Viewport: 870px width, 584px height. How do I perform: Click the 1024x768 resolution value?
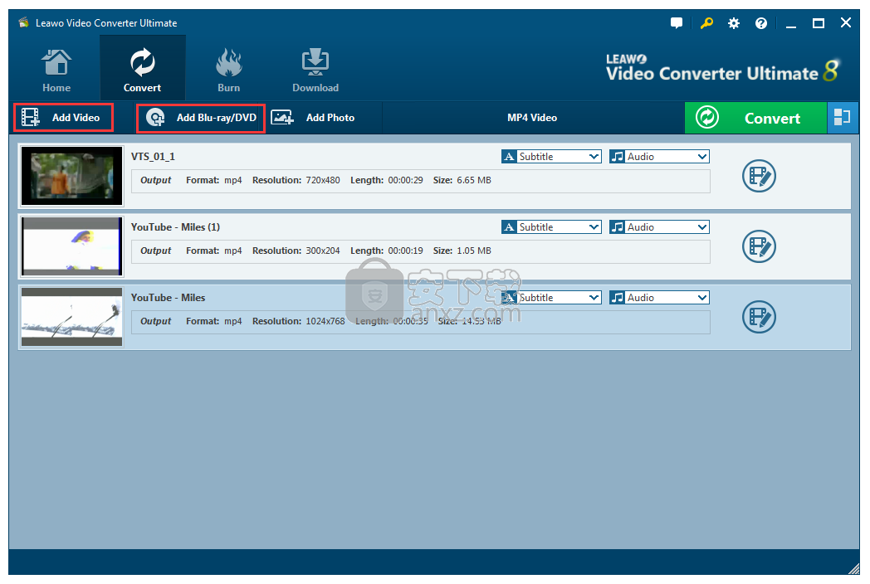(325, 321)
